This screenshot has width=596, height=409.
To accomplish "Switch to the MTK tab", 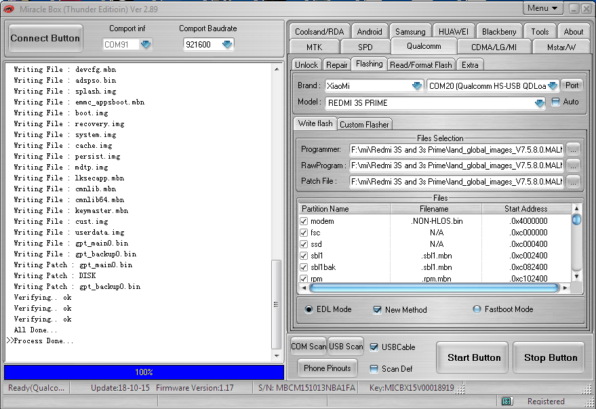I will [x=314, y=47].
